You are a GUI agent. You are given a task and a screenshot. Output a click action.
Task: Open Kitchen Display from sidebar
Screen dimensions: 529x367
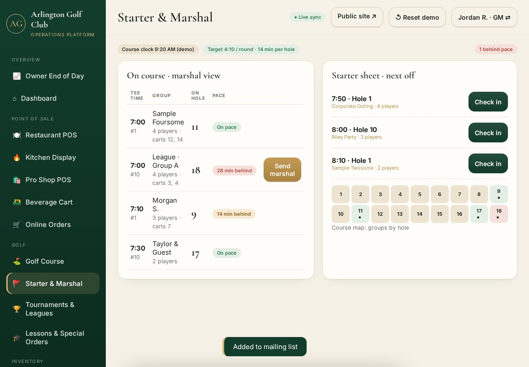pos(53,158)
